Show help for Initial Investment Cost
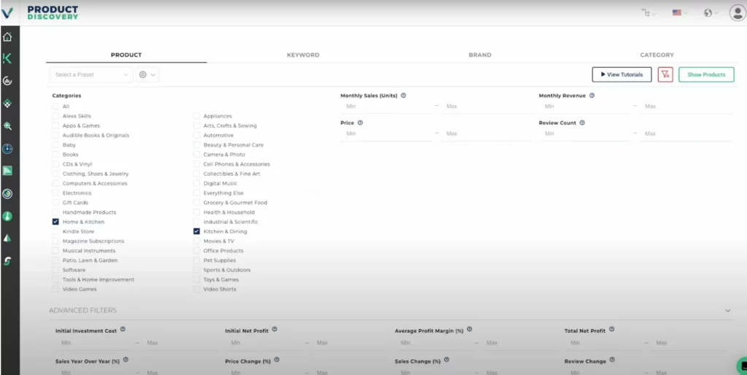This screenshot has width=747, height=375. coord(123,329)
